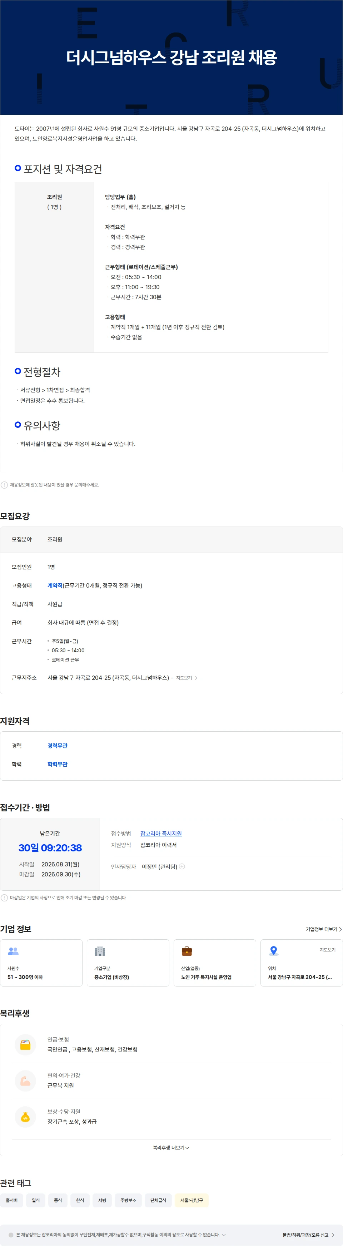Open 지도보기 link in location card
The height and width of the screenshot is (1246, 343).
[328, 949]
